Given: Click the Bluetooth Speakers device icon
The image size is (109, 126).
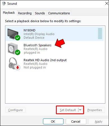Looking at the screenshot, I should click(13, 49).
